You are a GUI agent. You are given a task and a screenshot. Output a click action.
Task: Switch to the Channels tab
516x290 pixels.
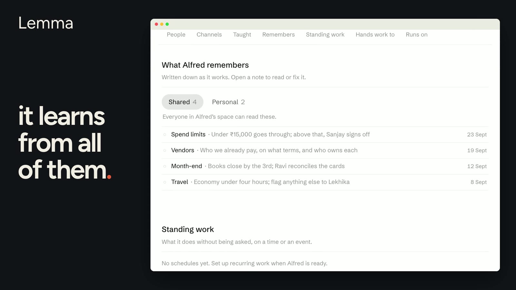[x=209, y=34]
